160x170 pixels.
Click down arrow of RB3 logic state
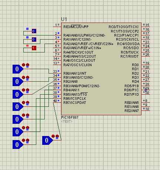[x=27, y=102]
